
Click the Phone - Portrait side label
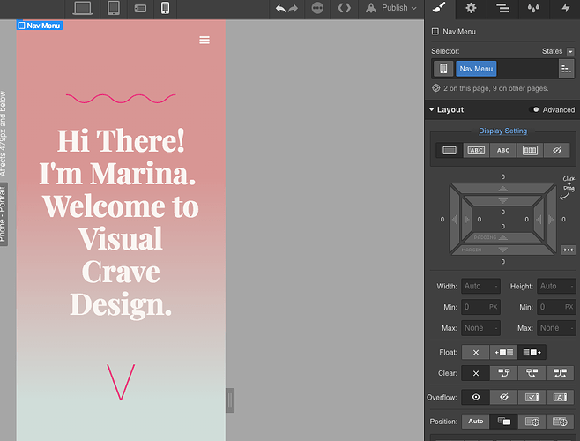click(4, 214)
